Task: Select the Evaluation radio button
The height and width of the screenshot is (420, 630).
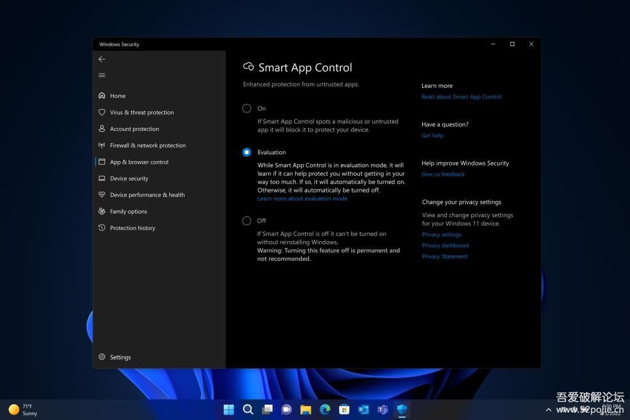Action: point(247,152)
